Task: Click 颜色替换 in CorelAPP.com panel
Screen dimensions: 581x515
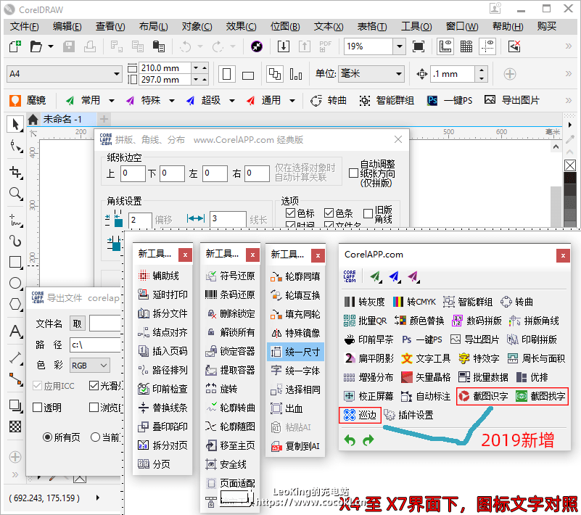Action: (419, 321)
